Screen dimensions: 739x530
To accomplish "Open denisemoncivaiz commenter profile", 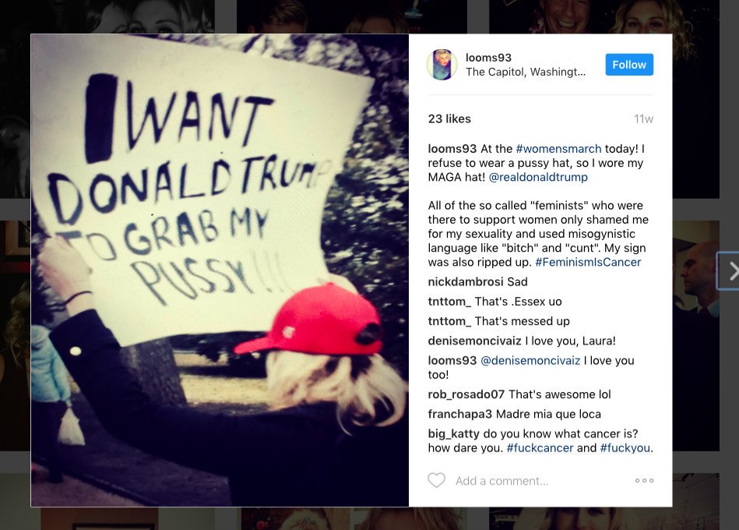I will pos(474,341).
